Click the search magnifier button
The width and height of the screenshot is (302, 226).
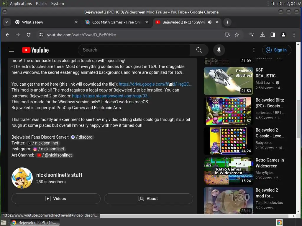point(199,50)
